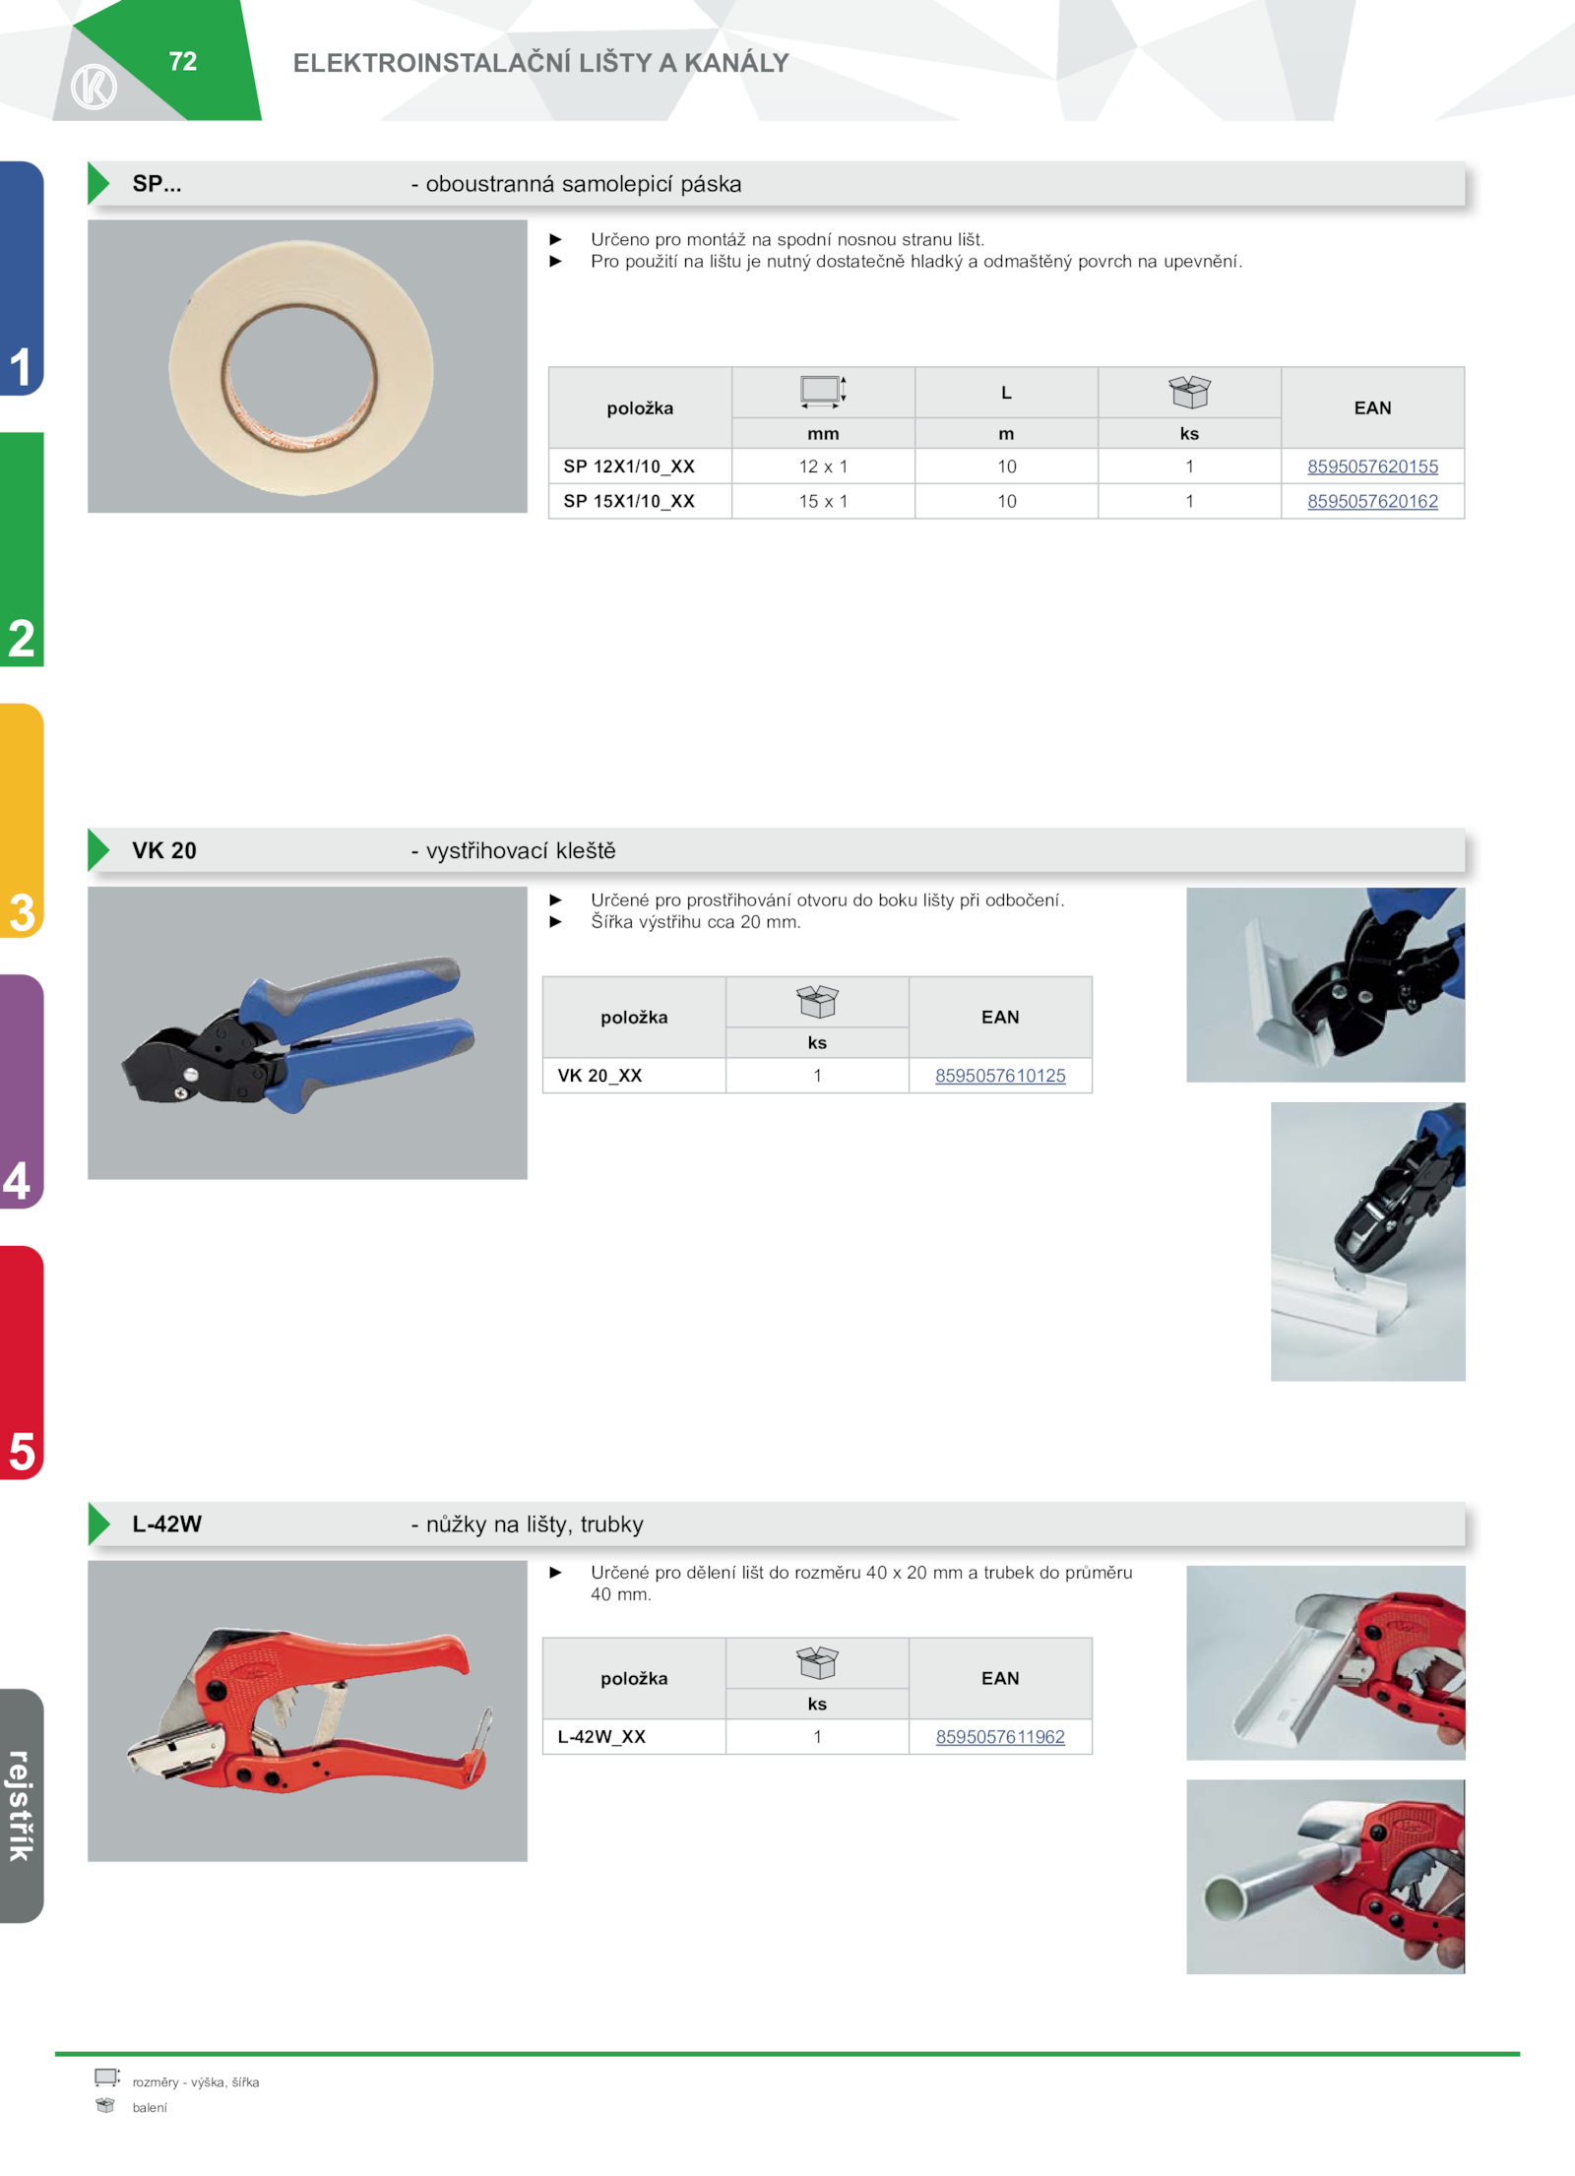Viewport: 1575px width, 2176px height.
Task: Click packaging box icon in SP table
Action: pyautogui.click(x=1189, y=392)
